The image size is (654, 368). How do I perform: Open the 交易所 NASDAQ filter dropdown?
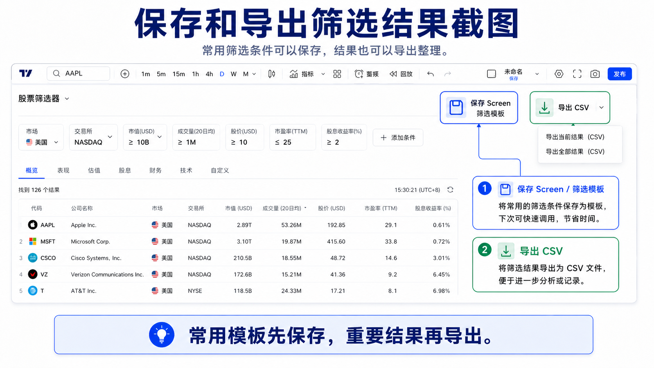(93, 137)
